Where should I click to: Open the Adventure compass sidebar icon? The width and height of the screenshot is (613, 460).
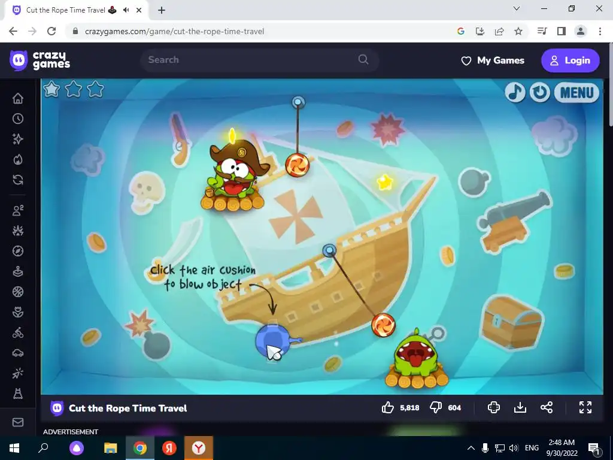point(18,251)
